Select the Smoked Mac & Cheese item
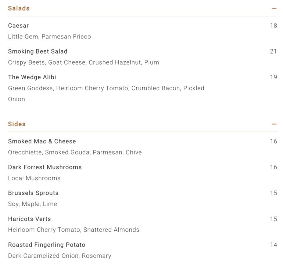The height and width of the screenshot is (267, 283). tap(42, 141)
